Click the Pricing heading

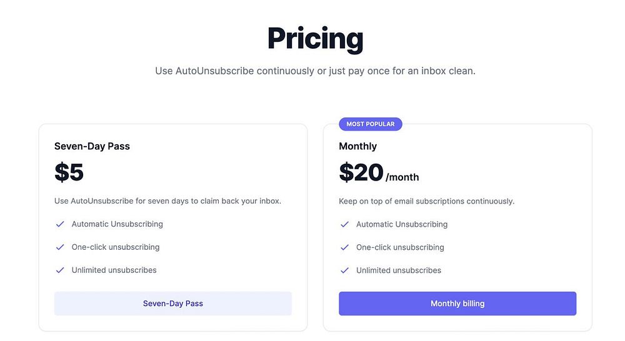click(x=315, y=39)
